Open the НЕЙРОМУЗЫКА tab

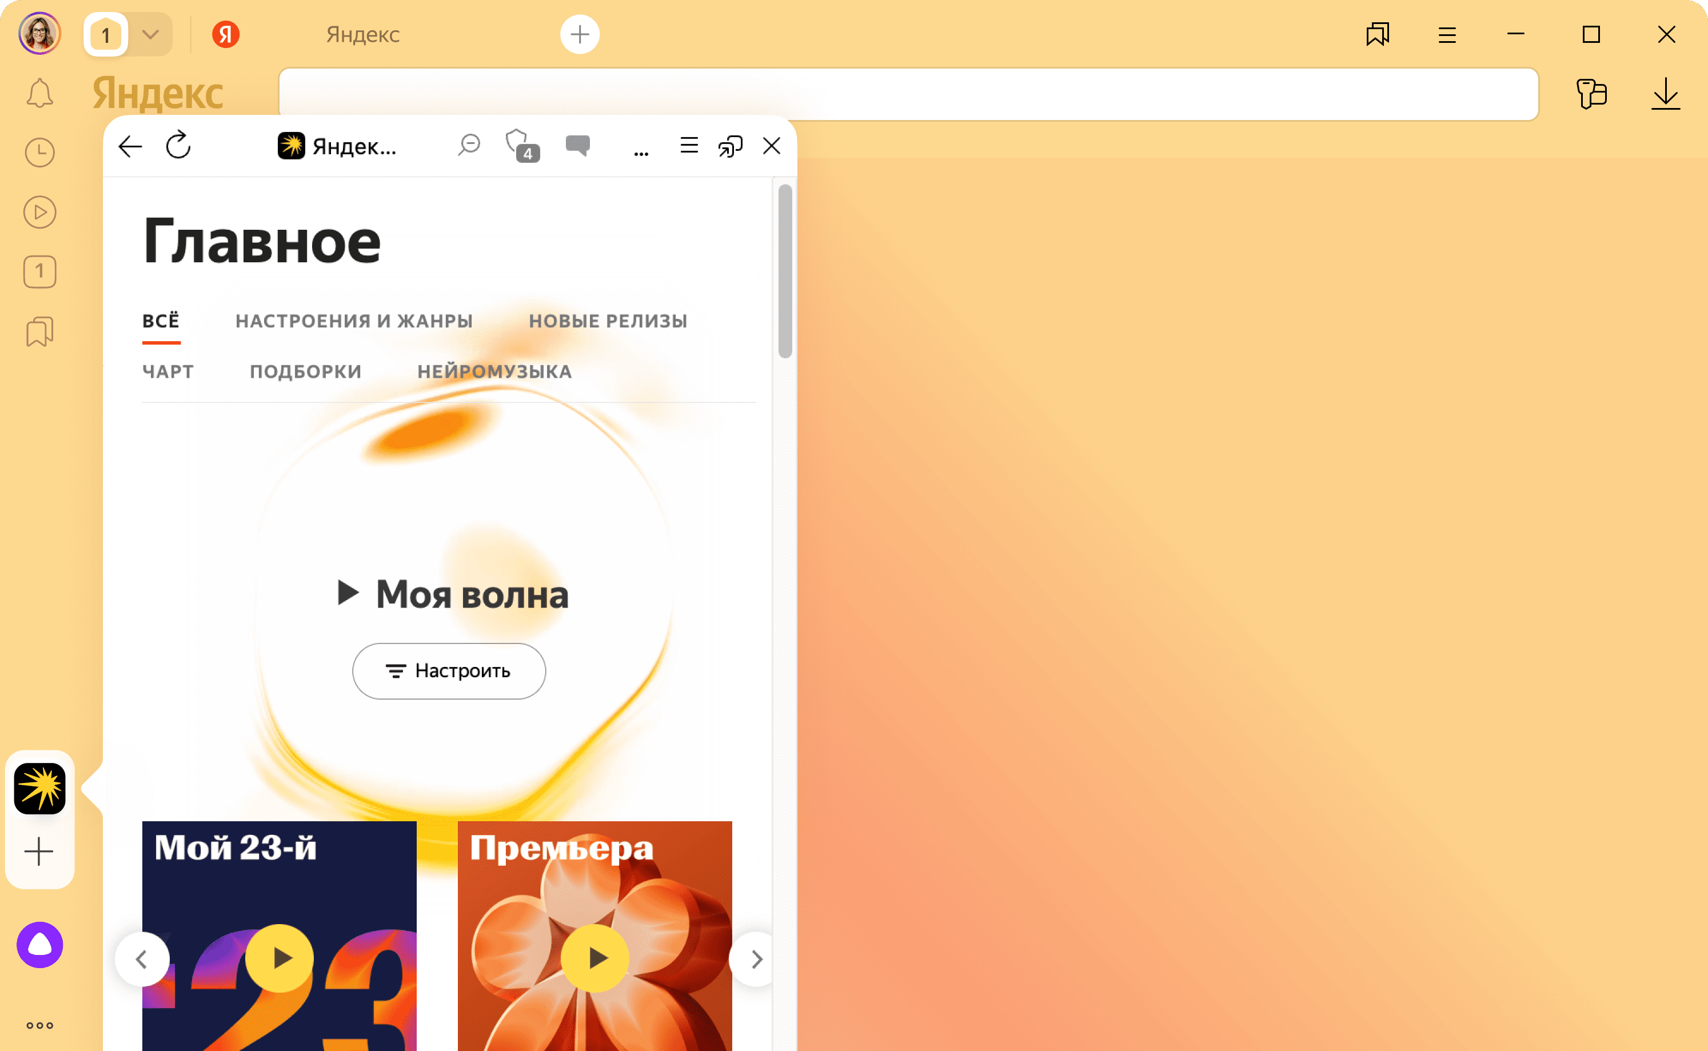pyautogui.click(x=495, y=372)
